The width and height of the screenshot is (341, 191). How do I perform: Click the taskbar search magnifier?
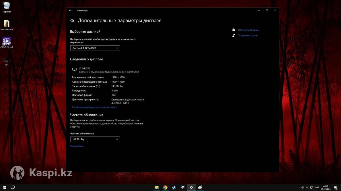click(13, 187)
